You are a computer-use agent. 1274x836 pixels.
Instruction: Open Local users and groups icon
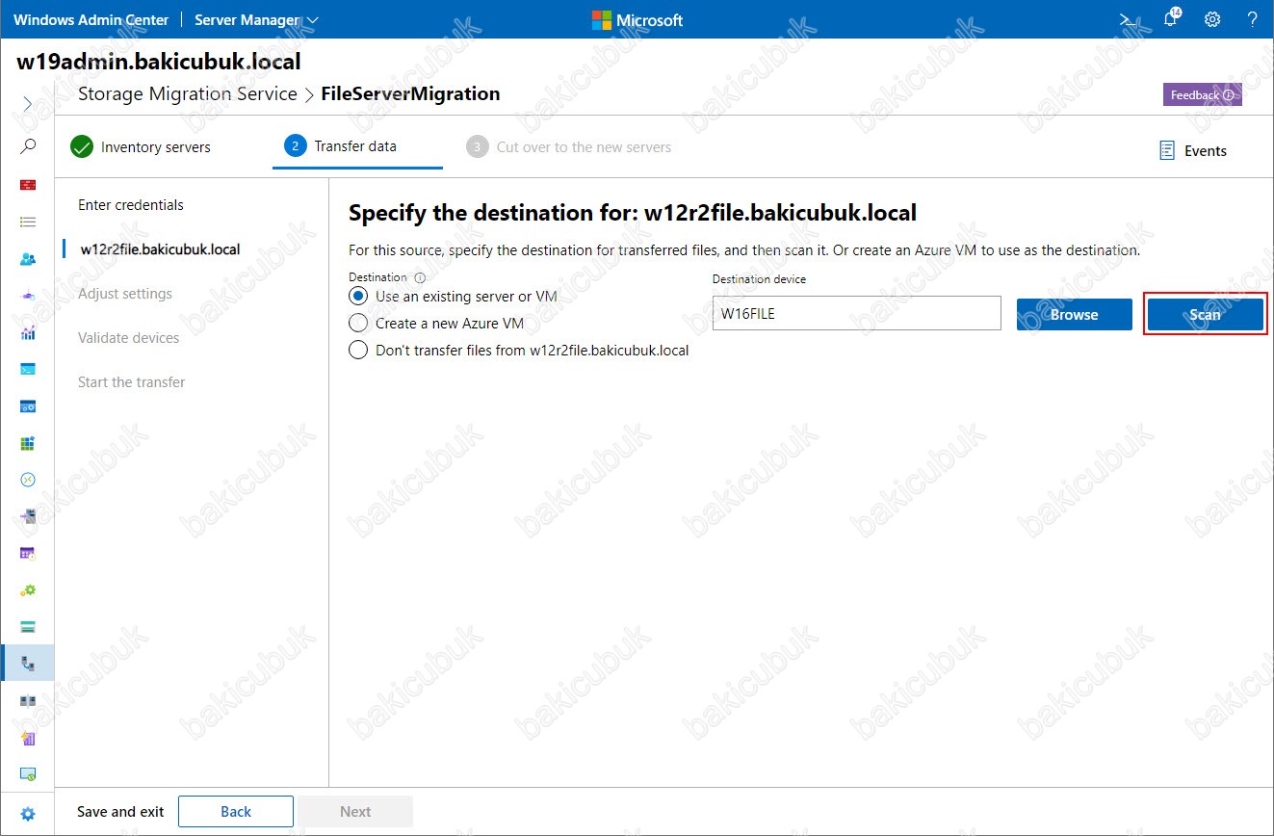(x=28, y=259)
